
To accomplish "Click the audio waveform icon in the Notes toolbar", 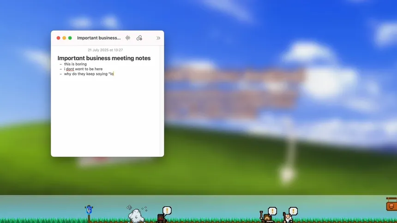I will click(x=128, y=38).
